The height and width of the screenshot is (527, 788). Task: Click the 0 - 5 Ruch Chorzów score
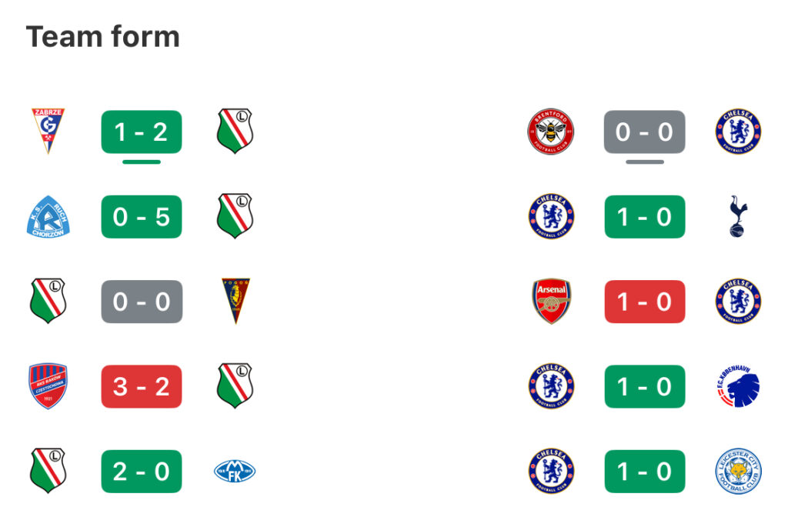142,216
